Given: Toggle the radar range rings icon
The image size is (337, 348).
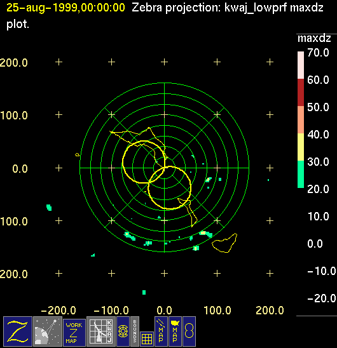Looking at the screenshot, I should [123, 331].
